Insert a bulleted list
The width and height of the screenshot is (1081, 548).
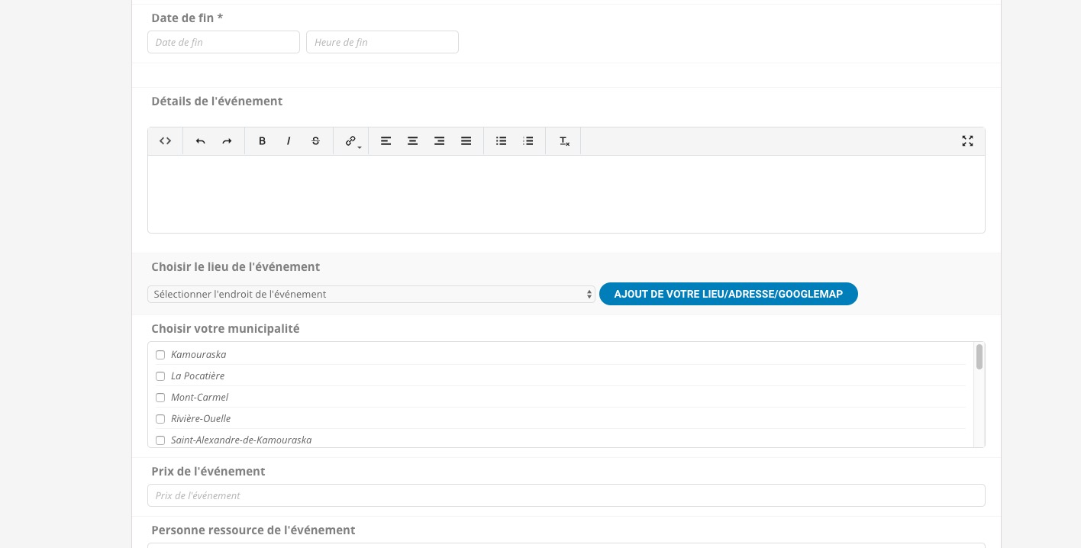[501, 141]
